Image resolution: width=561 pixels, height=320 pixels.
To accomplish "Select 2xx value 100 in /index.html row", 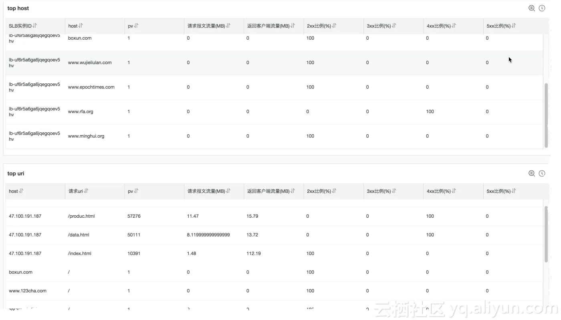I will pyautogui.click(x=310, y=253).
